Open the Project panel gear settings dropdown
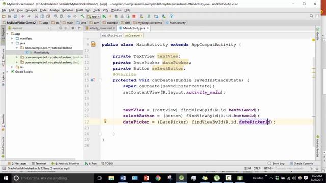Viewport: 326px width, 183px height. tap(73, 28)
